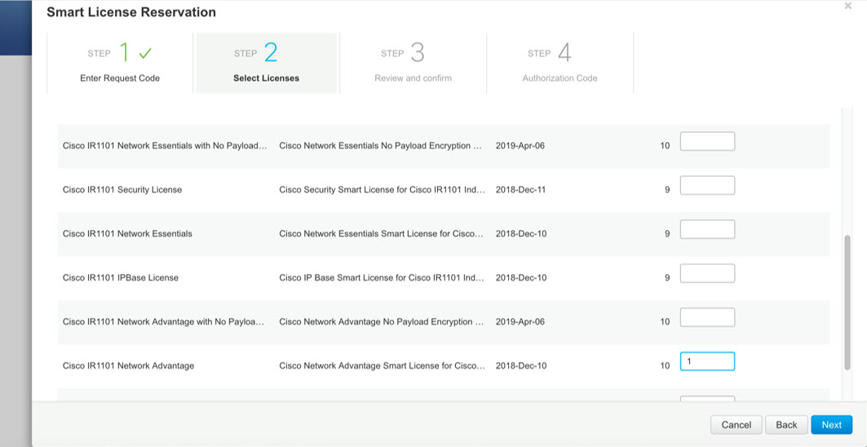Click description 'Cisco Security Smart License for Cisco IR1101'

[382, 190]
